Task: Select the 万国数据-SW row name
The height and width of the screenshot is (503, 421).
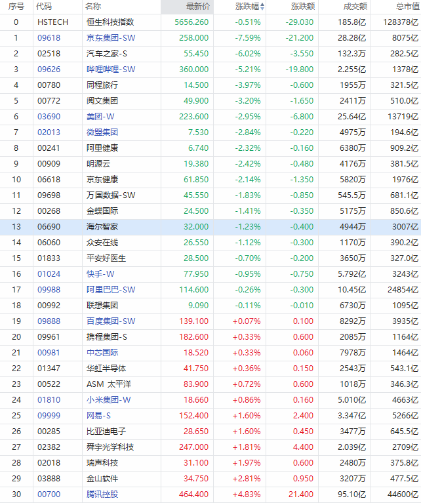Action: click(x=111, y=195)
